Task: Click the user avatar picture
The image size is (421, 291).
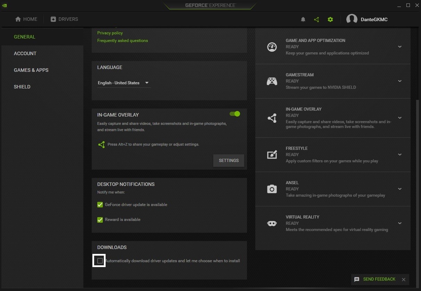Action: [352, 19]
